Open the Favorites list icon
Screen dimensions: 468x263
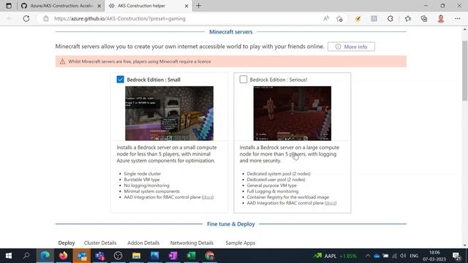click(408, 19)
